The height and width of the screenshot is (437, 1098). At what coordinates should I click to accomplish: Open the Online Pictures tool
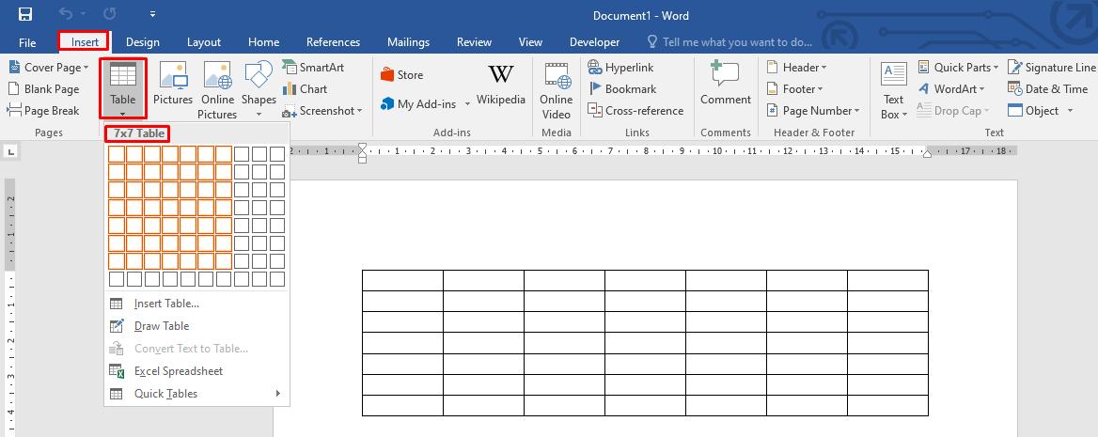pyautogui.click(x=217, y=89)
